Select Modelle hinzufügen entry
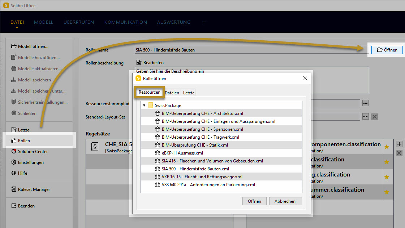The width and height of the screenshot is (405, 228). [x=35, y=58]
